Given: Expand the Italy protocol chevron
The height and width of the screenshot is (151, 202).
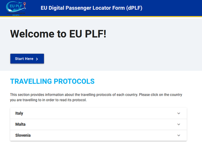Looking at the screenshot, I should pos(178,113).
